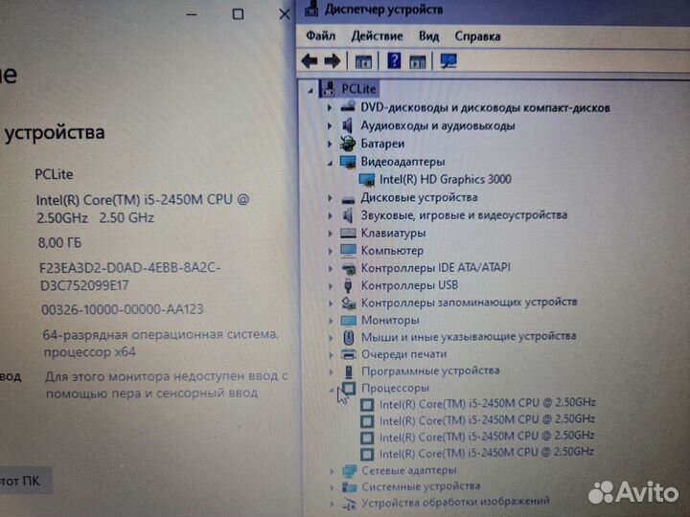
Task: Click the Сетевые адаптеры network icon
Action: [350, 471]
